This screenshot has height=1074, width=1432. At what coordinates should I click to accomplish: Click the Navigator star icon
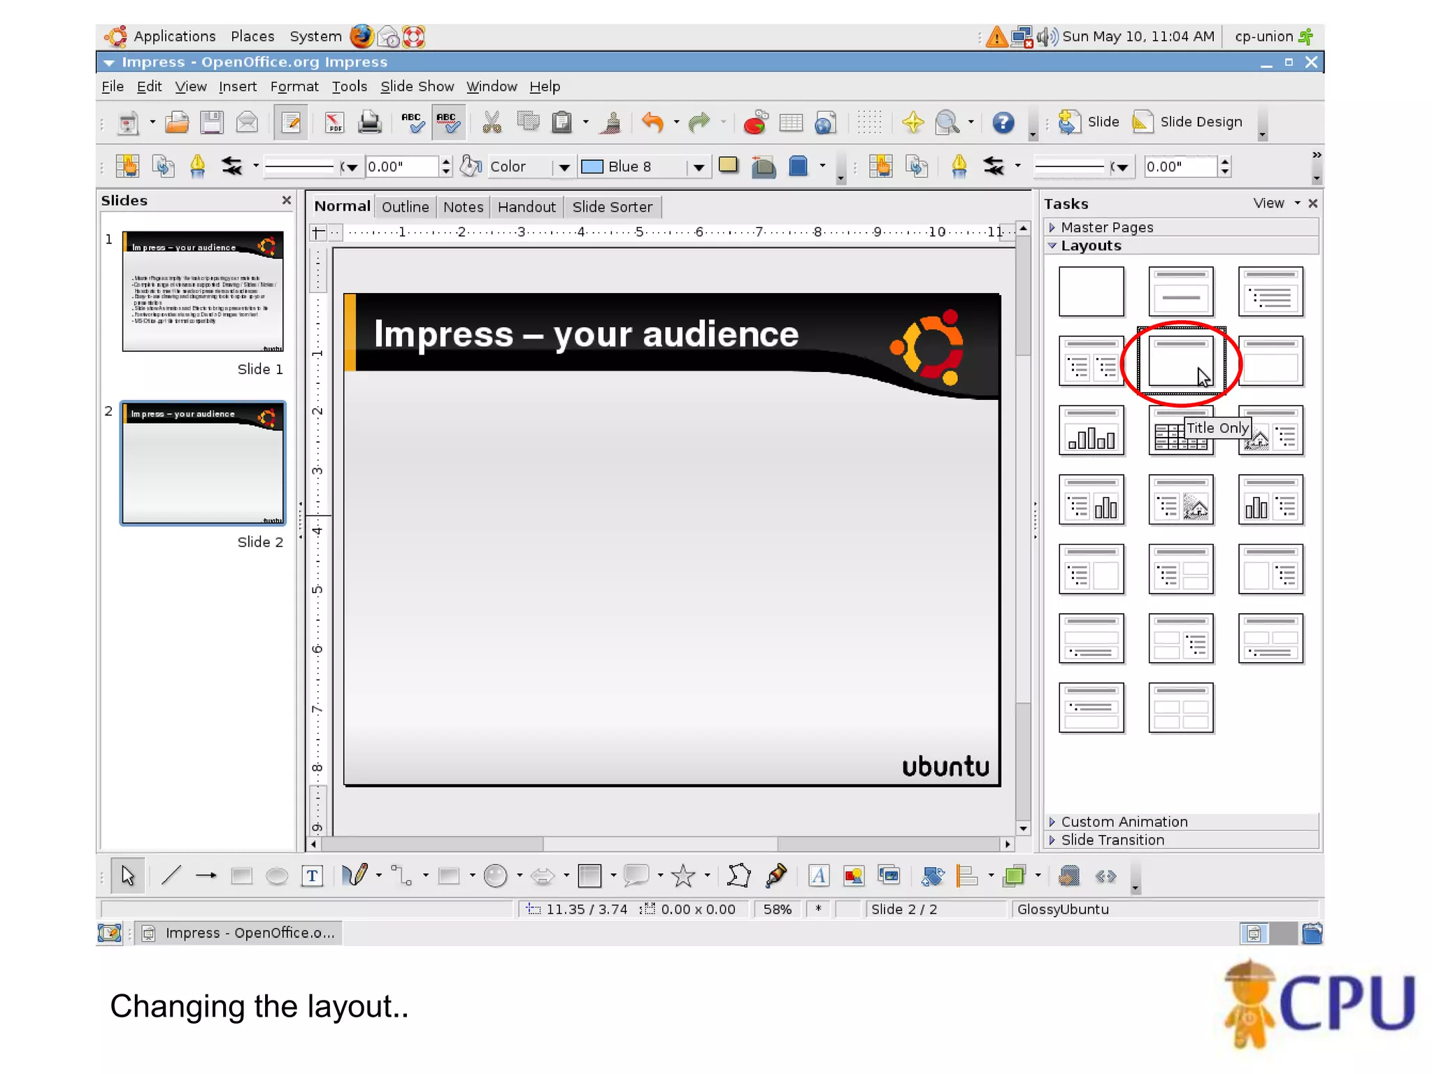(x=912, y=123)
